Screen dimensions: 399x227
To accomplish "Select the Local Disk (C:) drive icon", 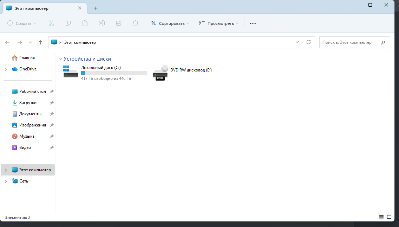I will point(71,71).
